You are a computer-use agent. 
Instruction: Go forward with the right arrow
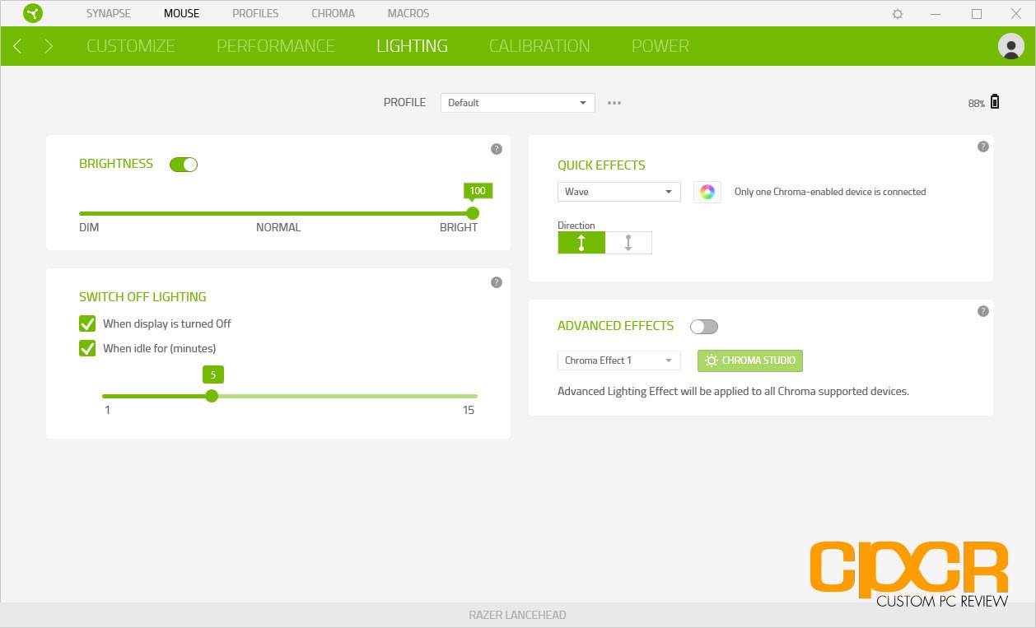pos(49,46)
